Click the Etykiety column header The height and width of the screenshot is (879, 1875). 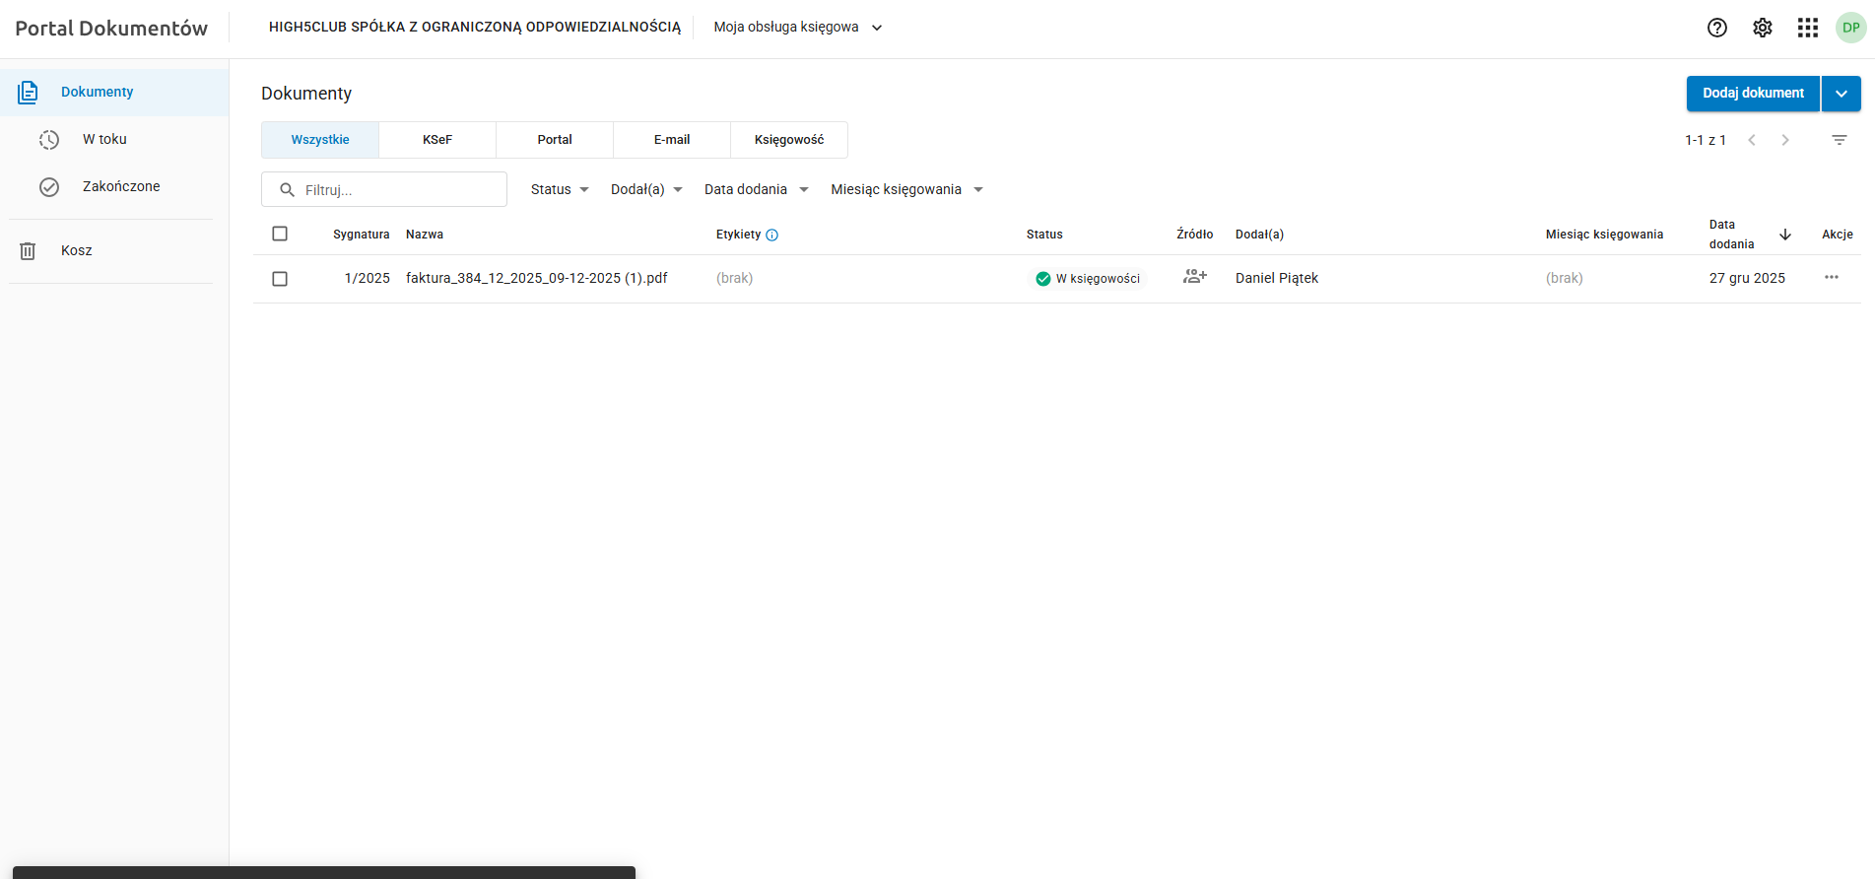tap(738, 235)
